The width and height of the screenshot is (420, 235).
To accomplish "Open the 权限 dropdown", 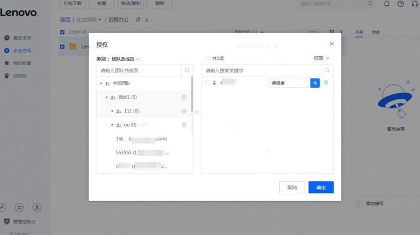I will [321, 58].
